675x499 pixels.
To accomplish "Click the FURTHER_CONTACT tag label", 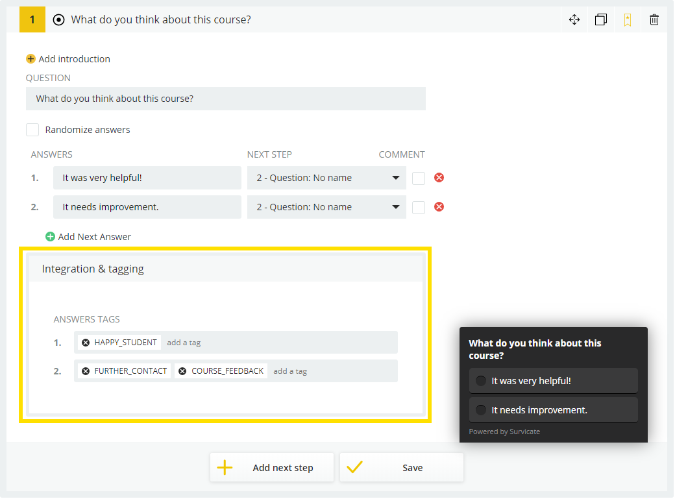I will click(131, 372).
